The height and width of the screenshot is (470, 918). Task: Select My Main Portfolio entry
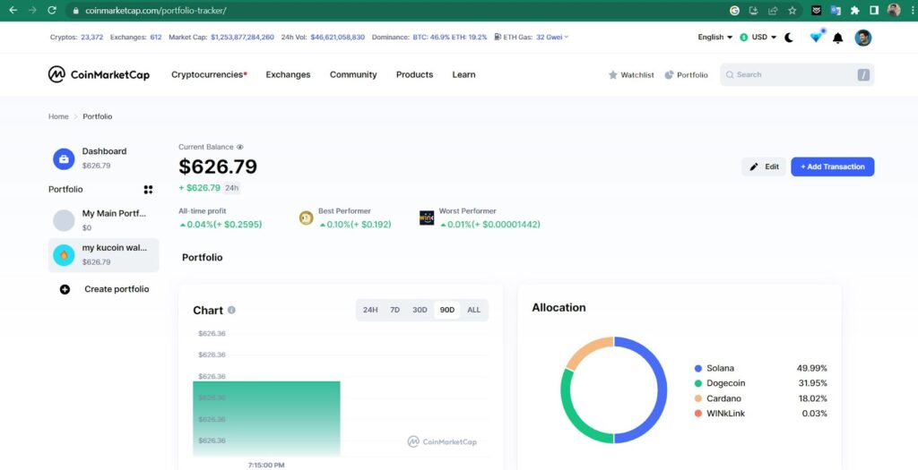pos(104,220)
